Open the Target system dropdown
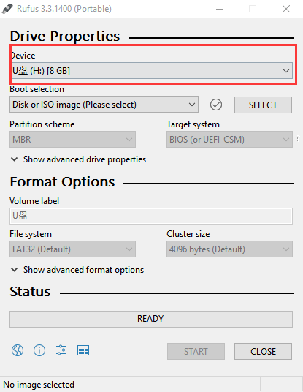Viewport: 303px width, 392px height. 229,139
